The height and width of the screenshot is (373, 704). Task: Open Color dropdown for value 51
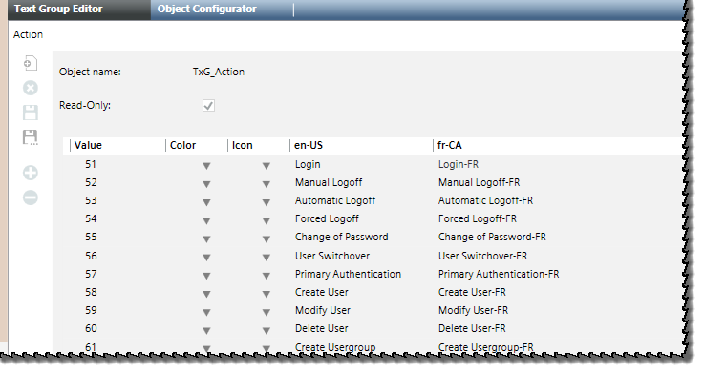(x=206, y=166)
